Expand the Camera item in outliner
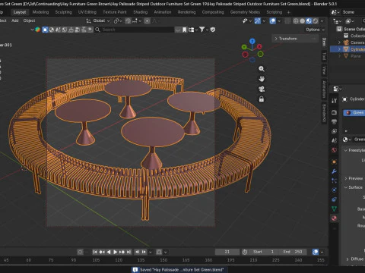This screenshot has height=273, width=365. click(339, 42)
